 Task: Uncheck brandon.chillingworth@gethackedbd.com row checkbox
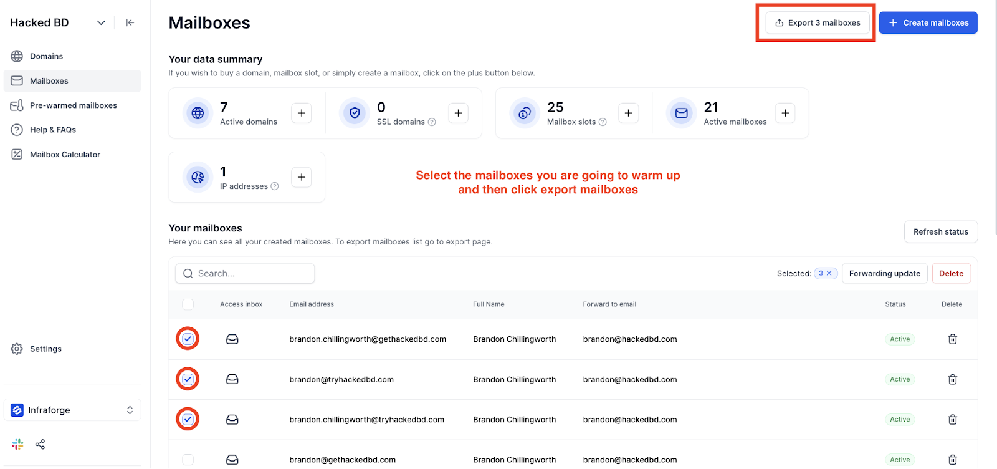pyautogui.click(x=188, y=339)
